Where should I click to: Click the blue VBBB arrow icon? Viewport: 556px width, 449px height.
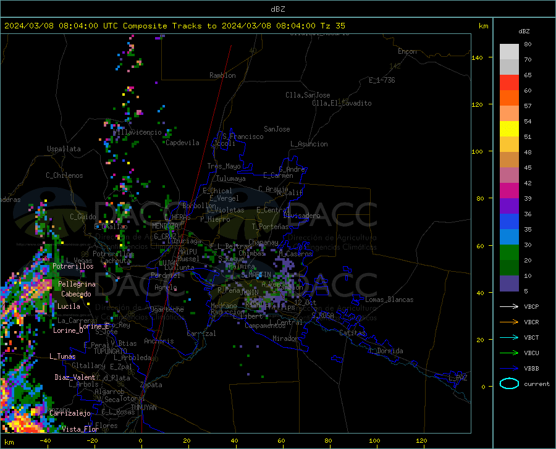(x=509, y=368)
